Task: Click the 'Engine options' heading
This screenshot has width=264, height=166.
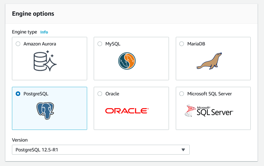Action: click(33, 14)
